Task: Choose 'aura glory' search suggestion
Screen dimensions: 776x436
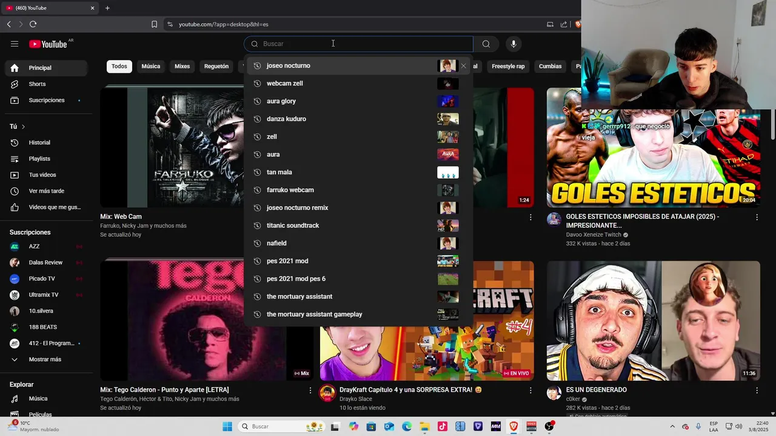Action: pyautogui.click(x=358, y=101)
